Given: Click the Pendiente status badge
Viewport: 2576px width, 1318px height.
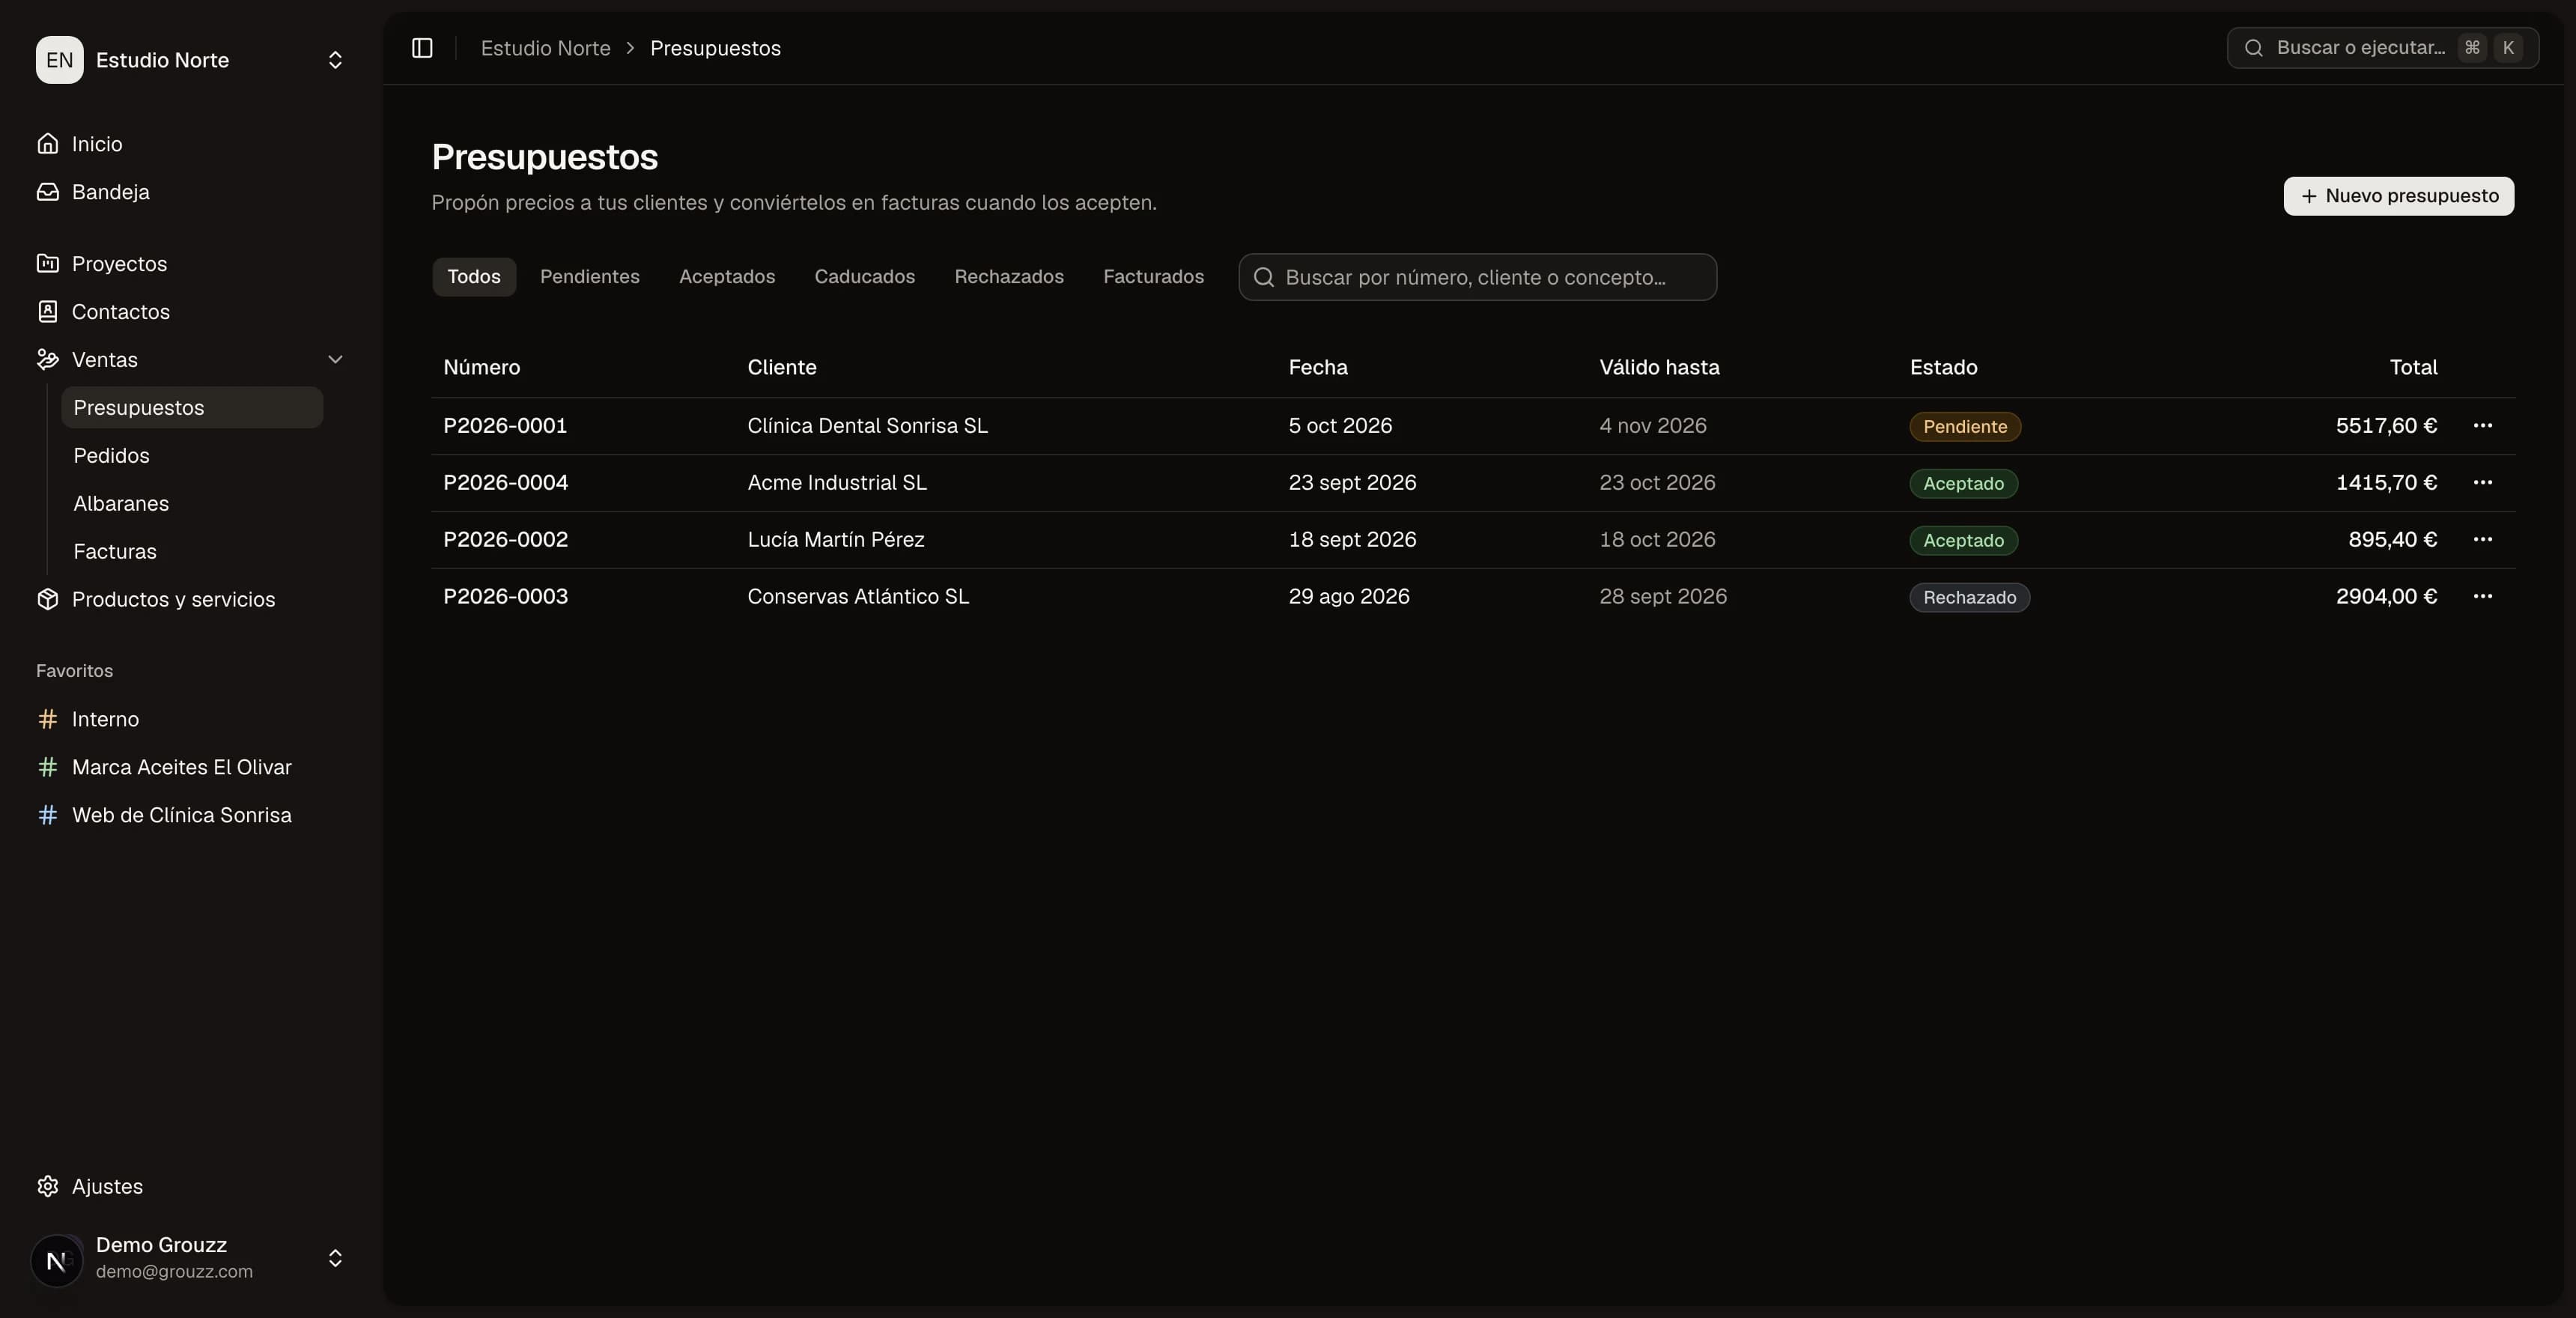Looking at the screenshot, I should tap(1965, 427).
